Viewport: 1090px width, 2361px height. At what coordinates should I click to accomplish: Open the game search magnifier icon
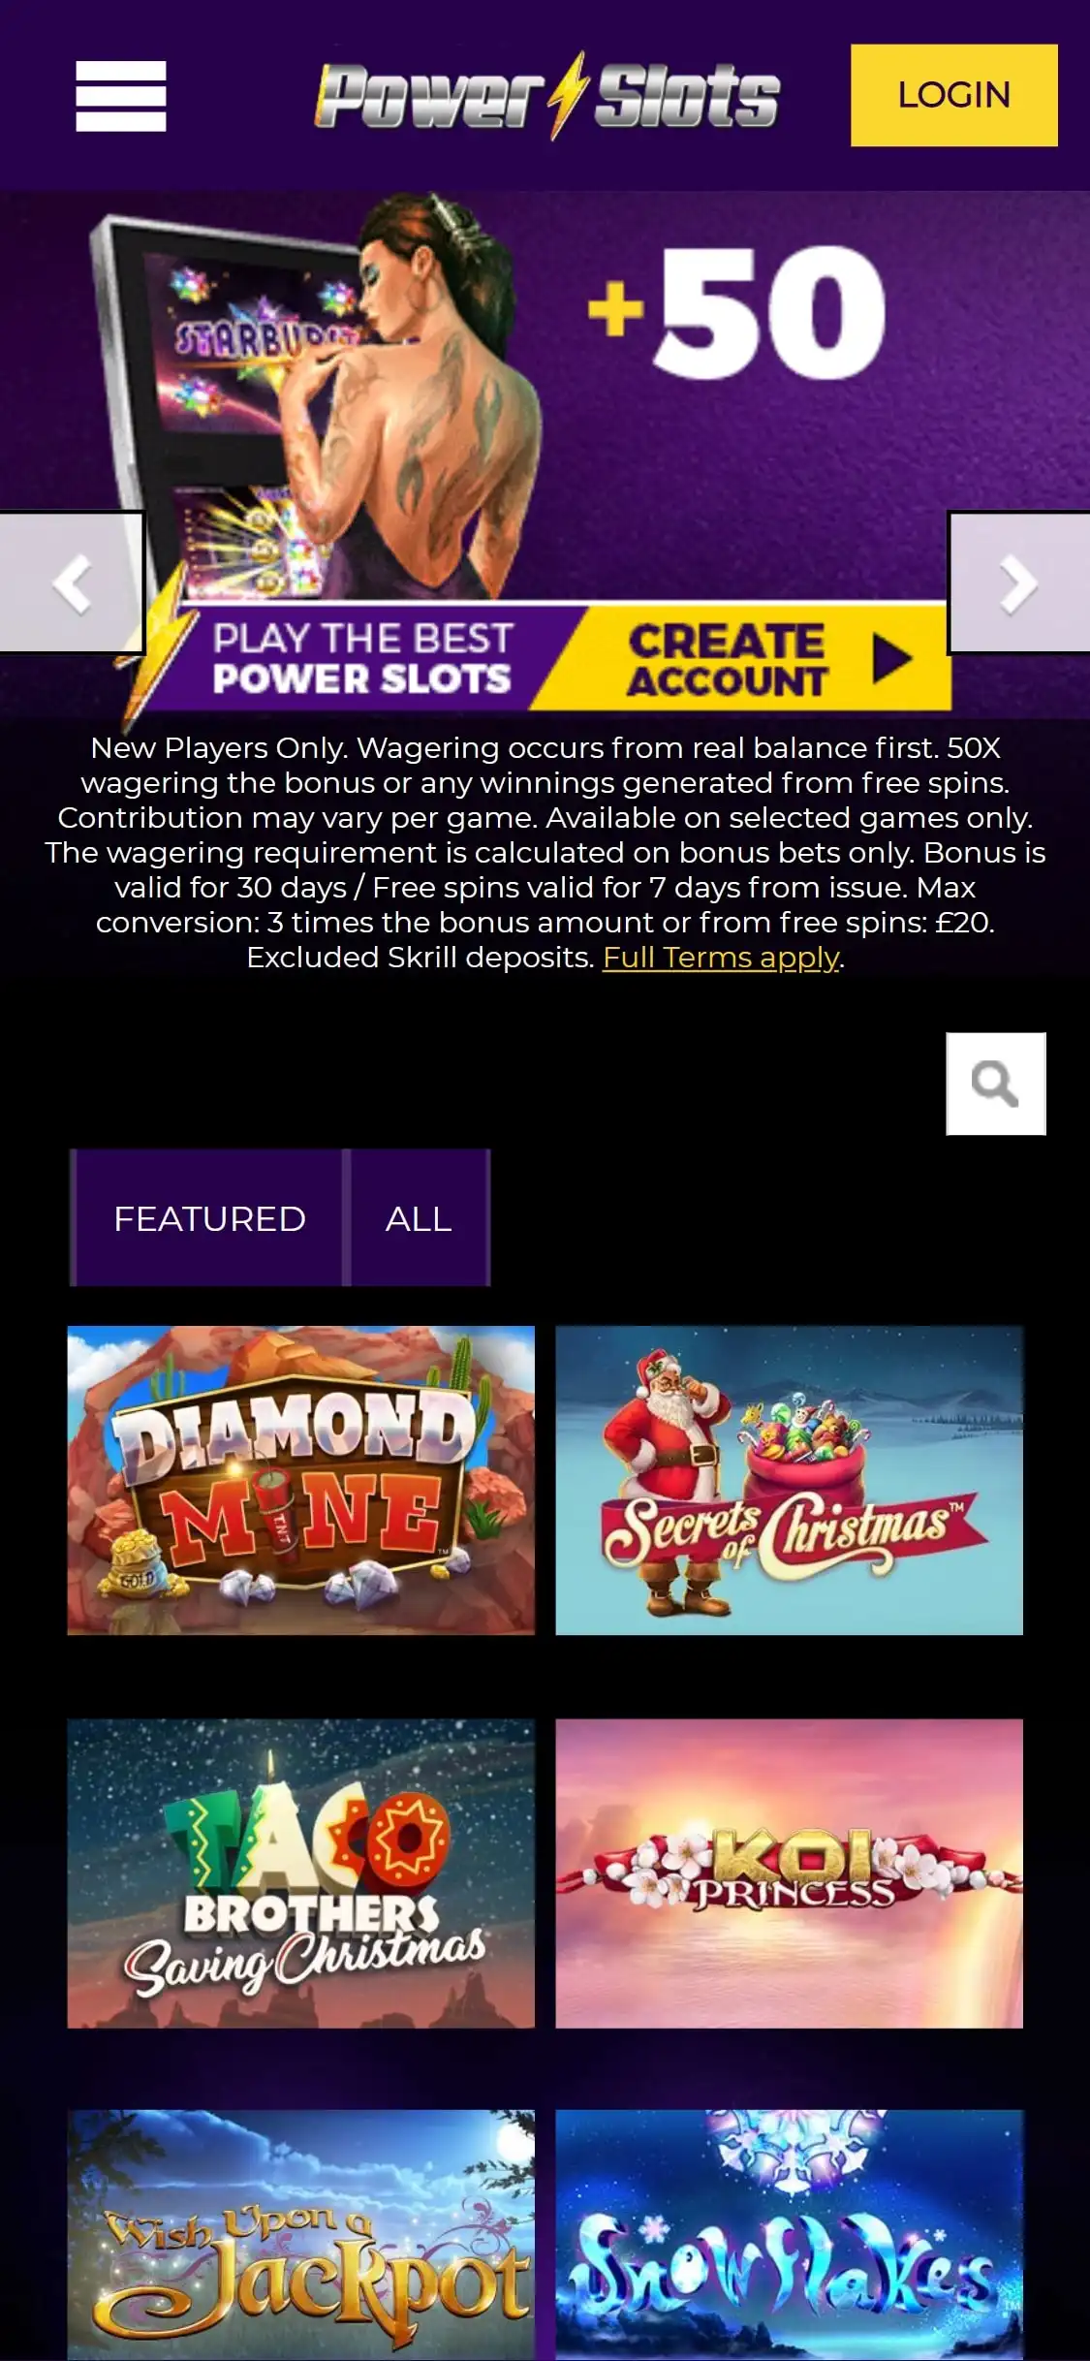(x=996, y=1084)
